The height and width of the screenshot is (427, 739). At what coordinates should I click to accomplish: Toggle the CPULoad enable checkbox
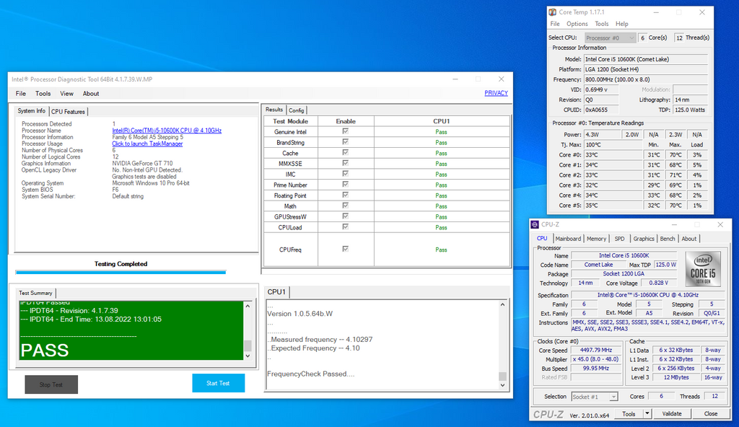[346, 226]
